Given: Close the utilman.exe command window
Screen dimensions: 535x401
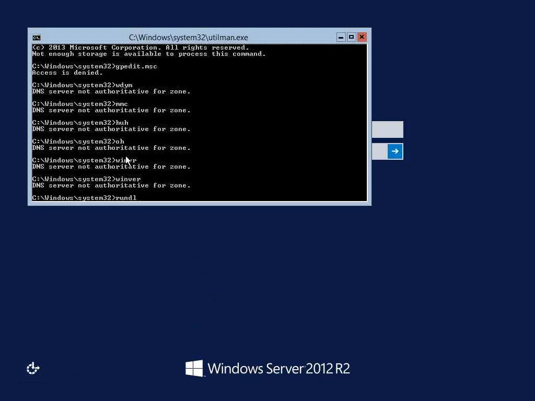Looking at the screenshot, I should pyautogui.click(x=362, y=37).
